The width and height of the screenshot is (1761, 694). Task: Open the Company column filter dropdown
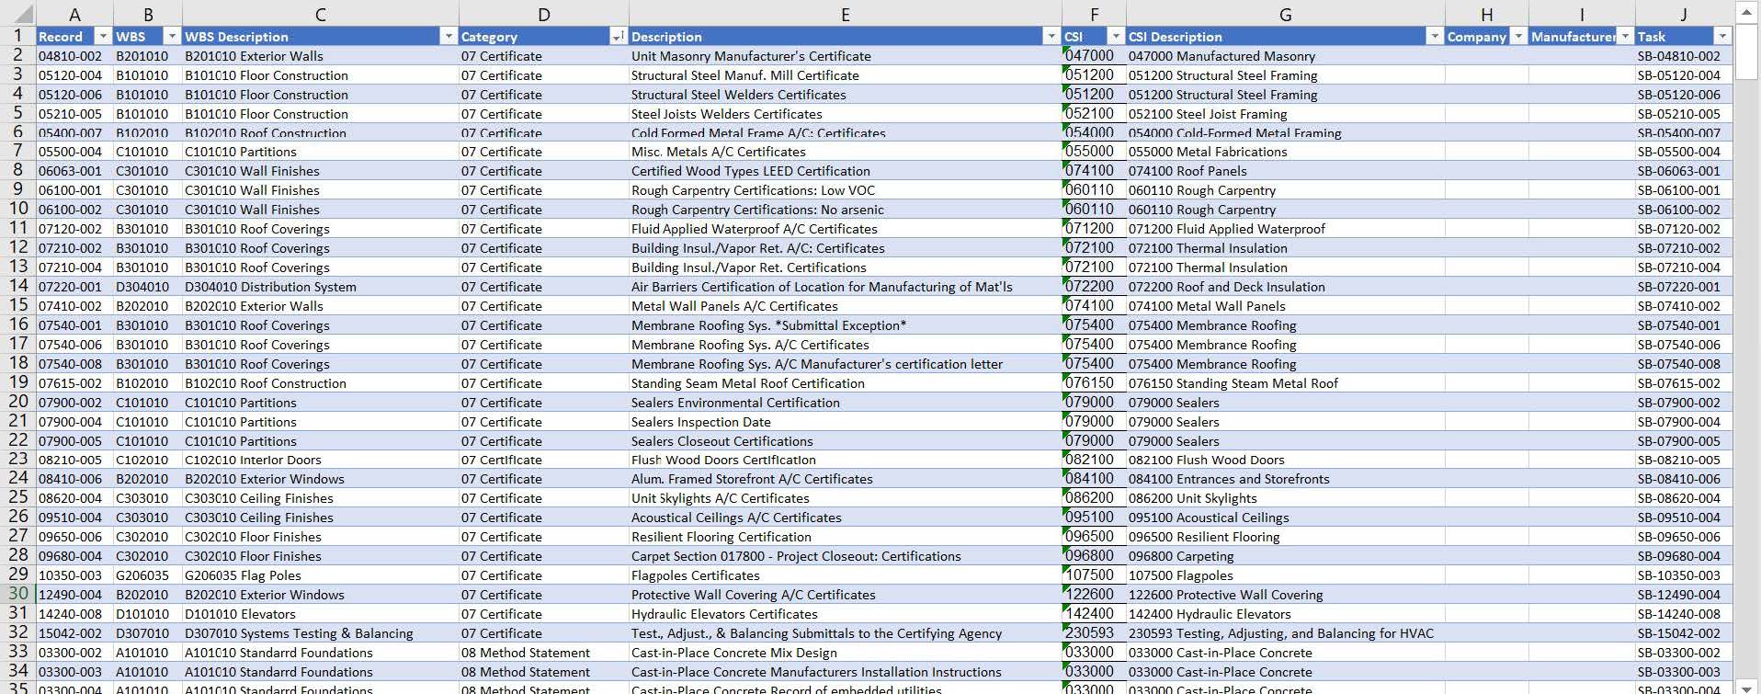pyautogui.click(x=1518, y=37)
